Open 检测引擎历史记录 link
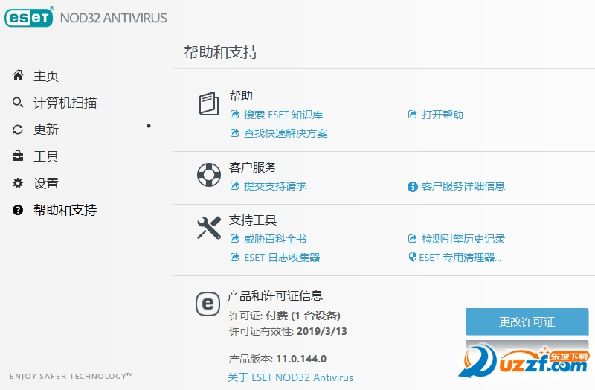595x390 pixels. (x=463, y=239)
